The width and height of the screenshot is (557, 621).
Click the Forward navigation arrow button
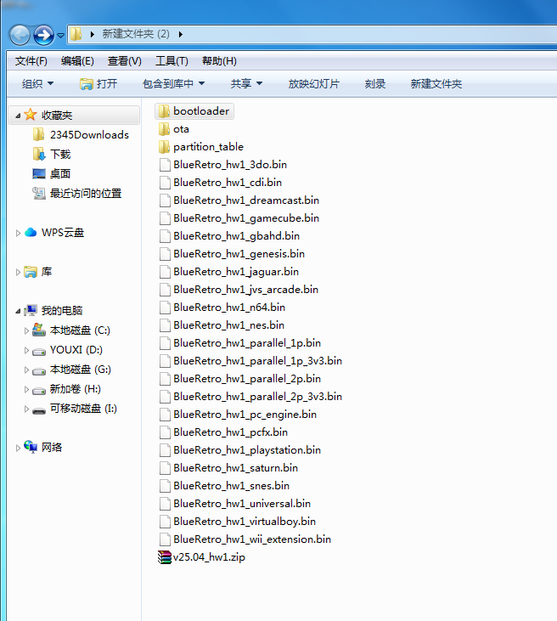43,35
